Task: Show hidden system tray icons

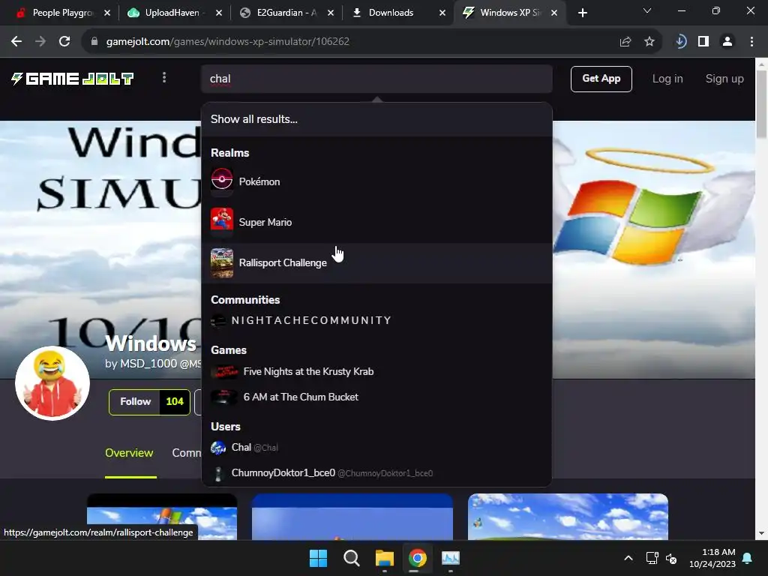Action: tap(628, 558)
